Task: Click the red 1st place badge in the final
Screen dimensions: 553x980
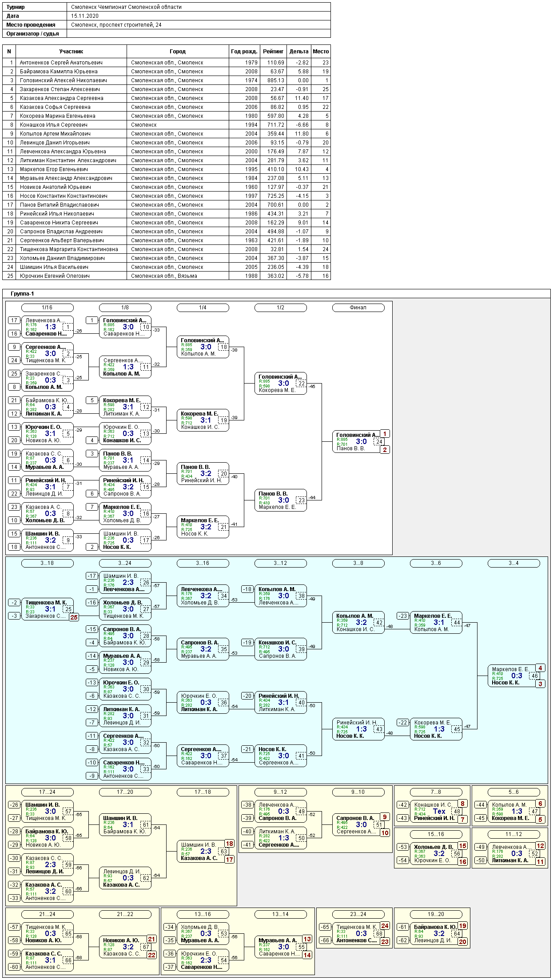Action: click(x=385, y=434)
